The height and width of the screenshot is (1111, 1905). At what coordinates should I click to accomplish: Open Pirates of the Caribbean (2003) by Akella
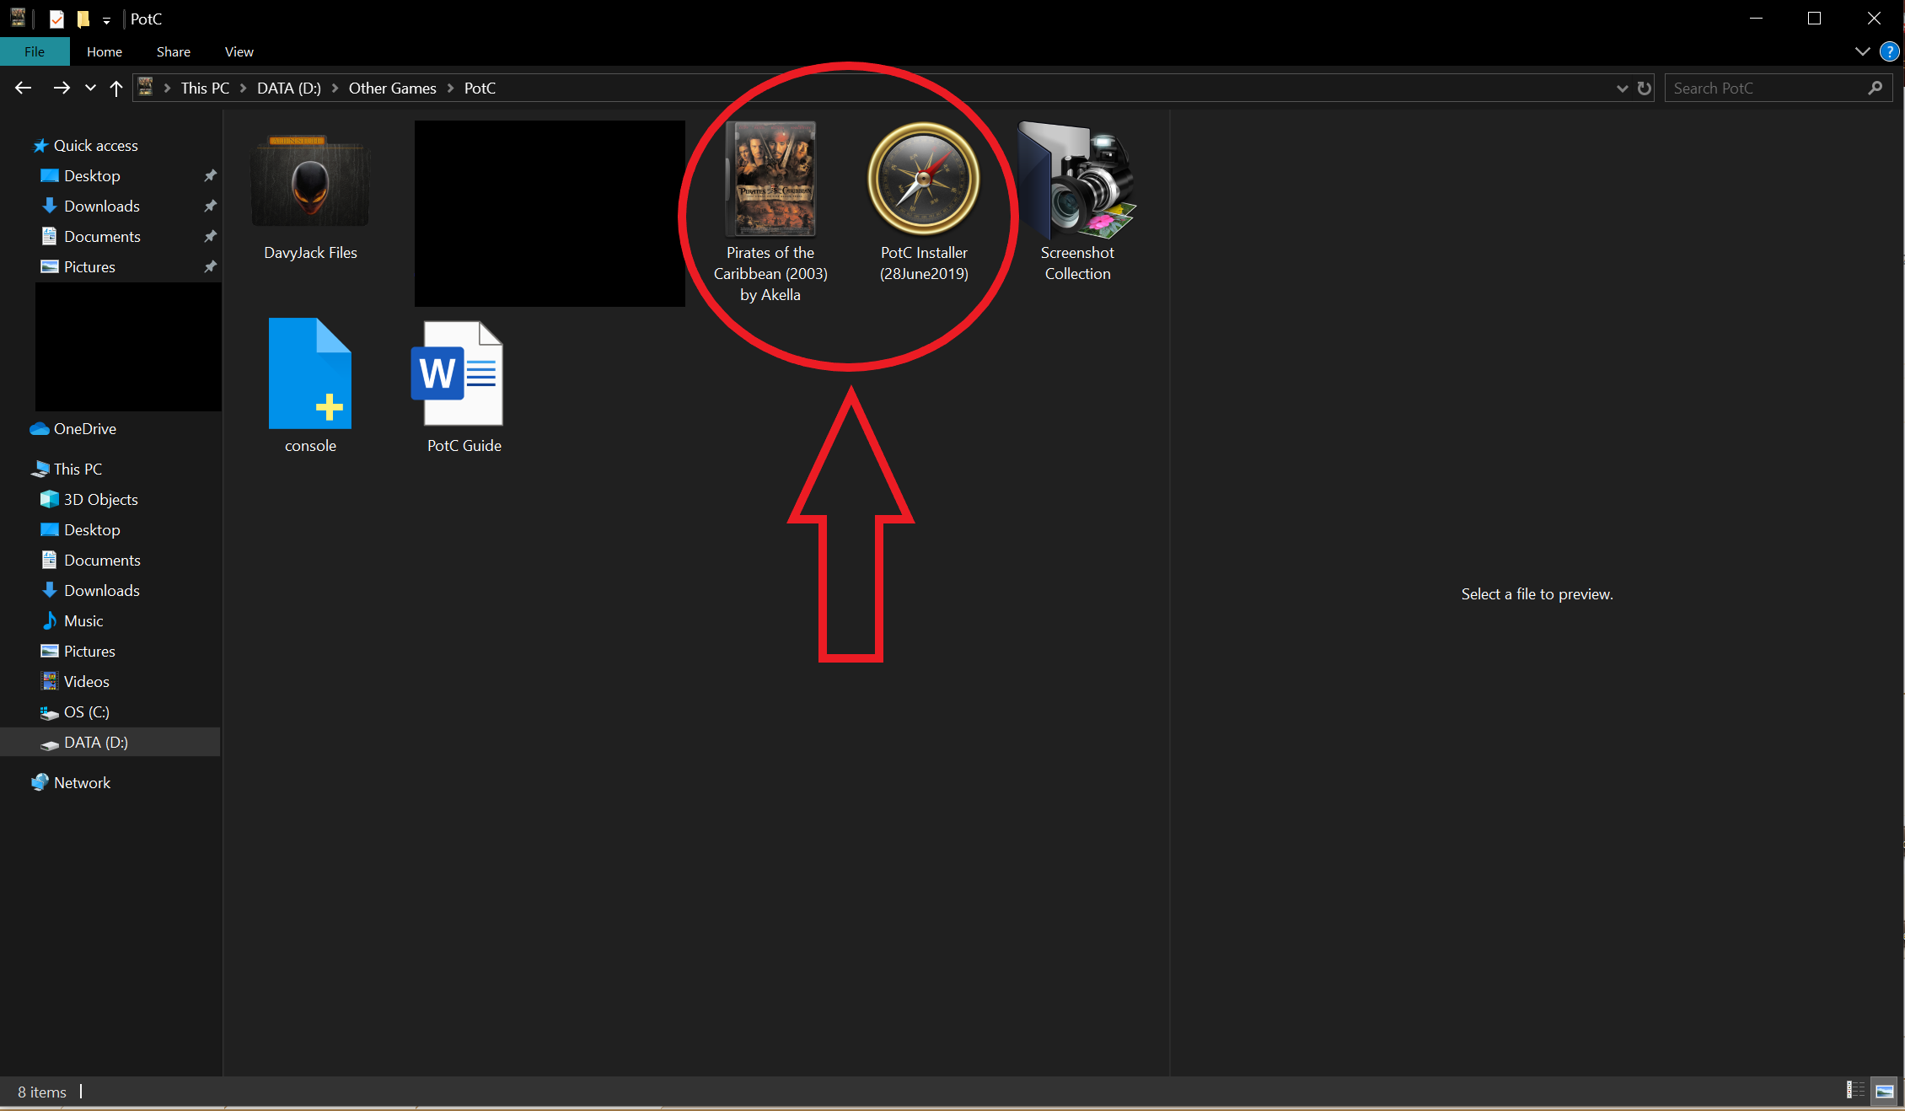770,211
